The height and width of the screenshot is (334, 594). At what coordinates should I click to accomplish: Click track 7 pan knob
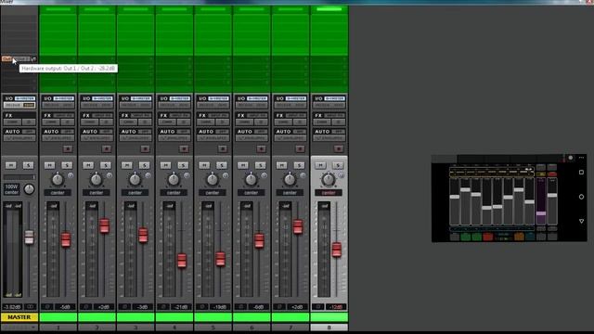point(290,179)
